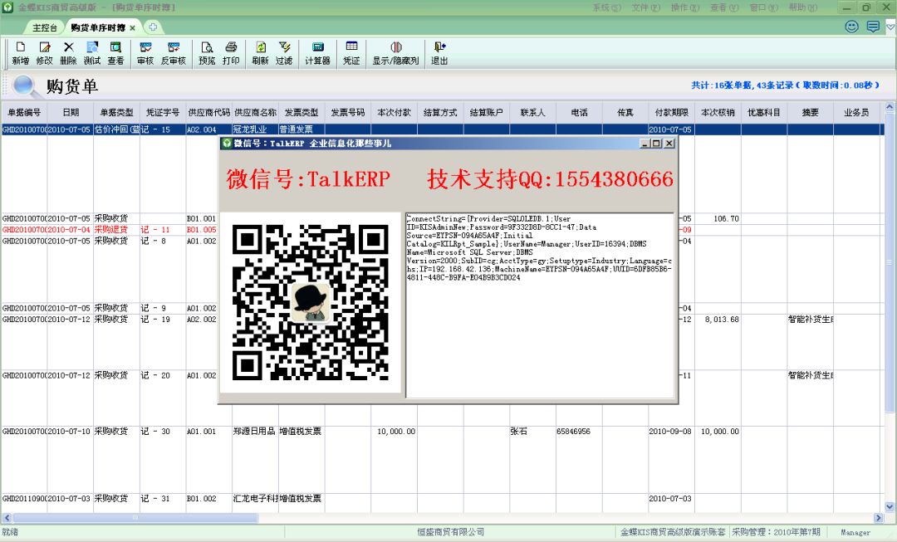
Task: Click amount cell 8,013.68
Action: (x=722, y=319)
